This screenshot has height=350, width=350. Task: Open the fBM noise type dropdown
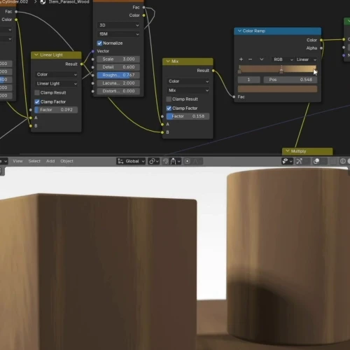(x=118, y=34)
